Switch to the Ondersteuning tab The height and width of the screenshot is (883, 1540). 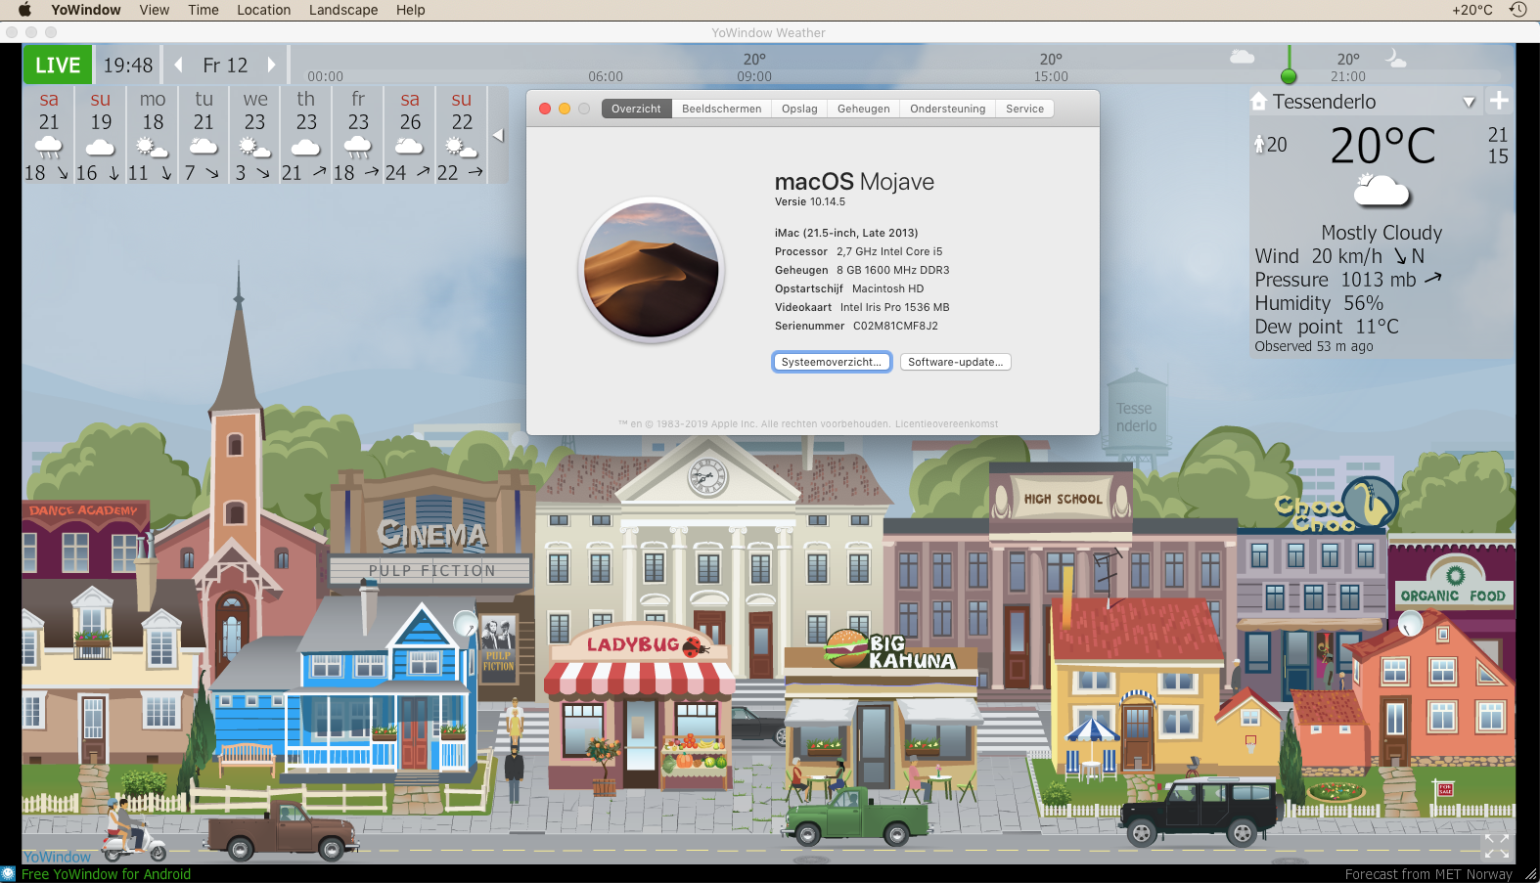coord(948,109)
